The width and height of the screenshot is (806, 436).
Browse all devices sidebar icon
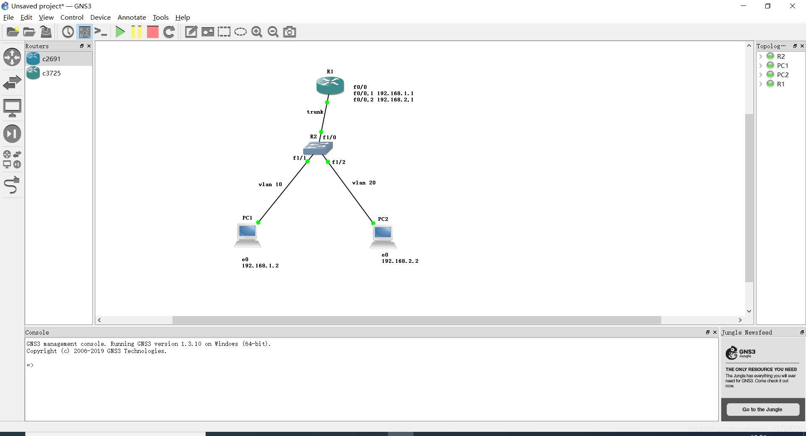point(12,159)
